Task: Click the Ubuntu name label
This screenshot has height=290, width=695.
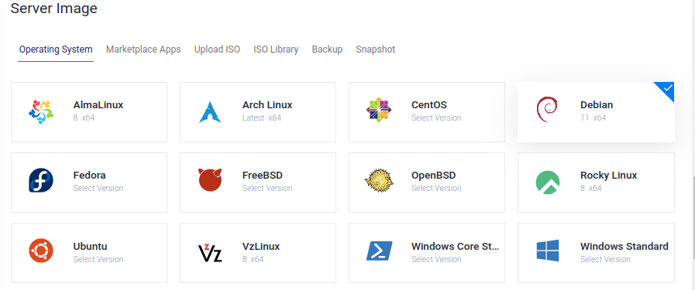Action: [90, 246]
